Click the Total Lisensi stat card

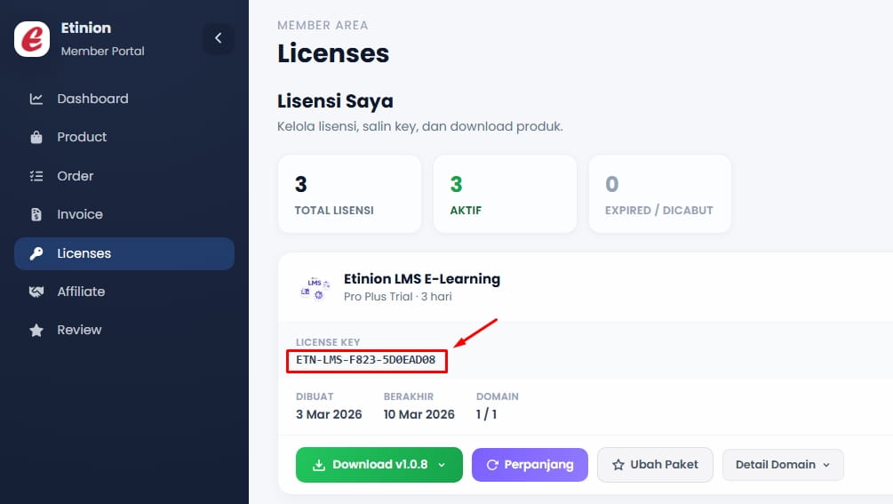pos(349,195)
